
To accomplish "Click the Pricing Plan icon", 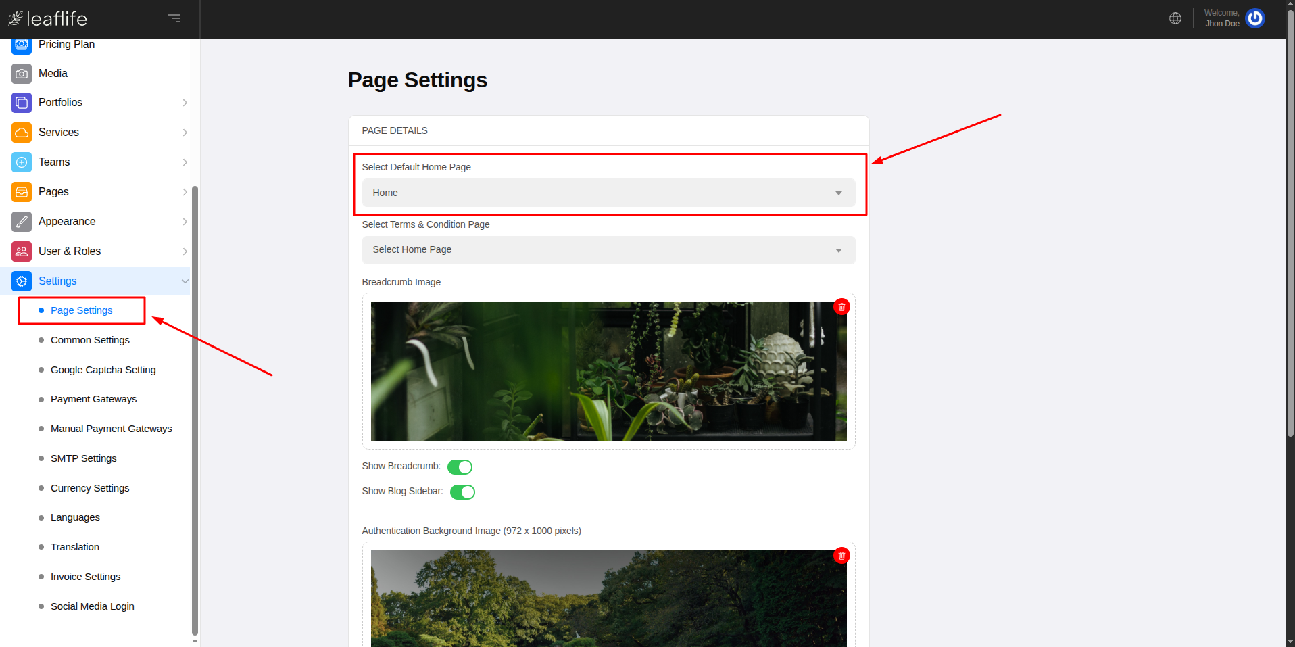I will 22,45.
